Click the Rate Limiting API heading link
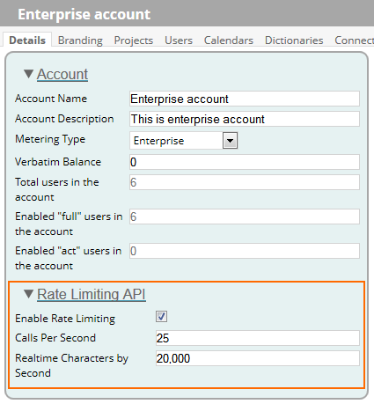The width and height of the screenshot is (374, 404). 92,294
